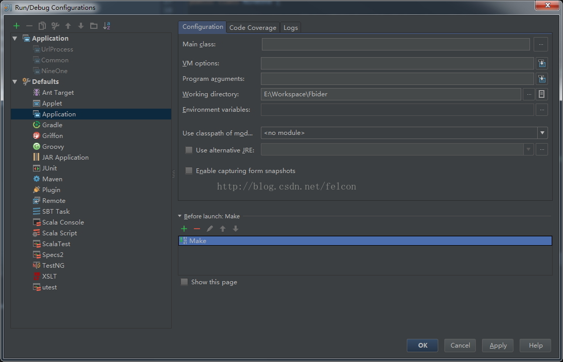Switch to the Logs tab
The height and width of the screenshot is (362, 563).
[290, 28]
